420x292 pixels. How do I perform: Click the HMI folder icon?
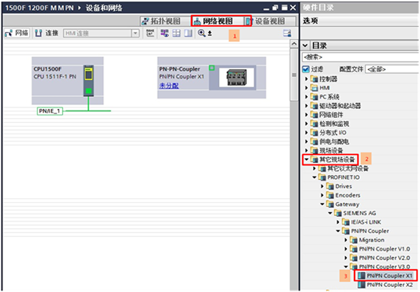(315, 88)
